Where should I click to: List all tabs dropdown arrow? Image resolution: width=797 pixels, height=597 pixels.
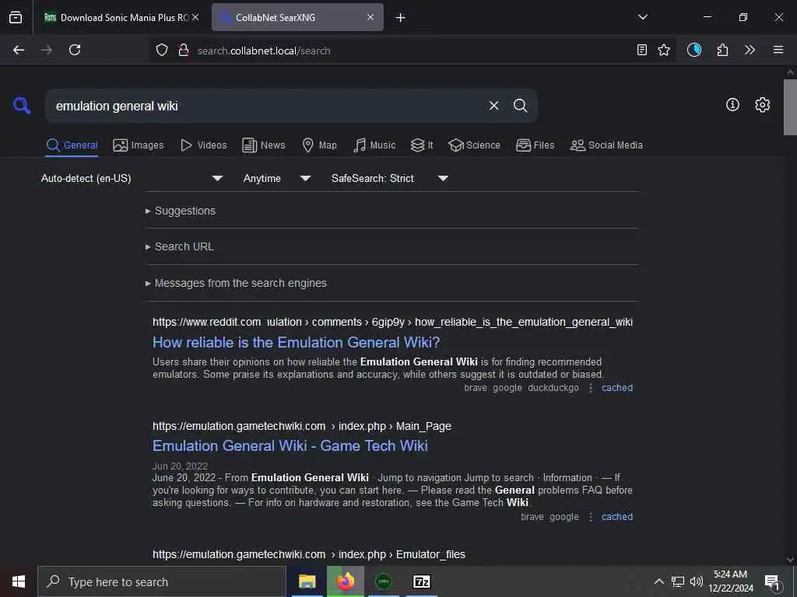point(642,17)
